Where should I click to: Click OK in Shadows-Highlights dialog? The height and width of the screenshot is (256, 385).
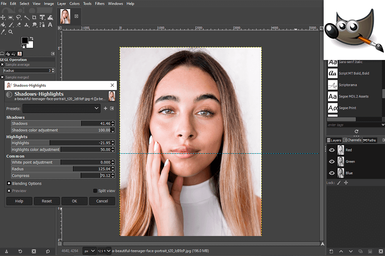click(x=74, y=201)
